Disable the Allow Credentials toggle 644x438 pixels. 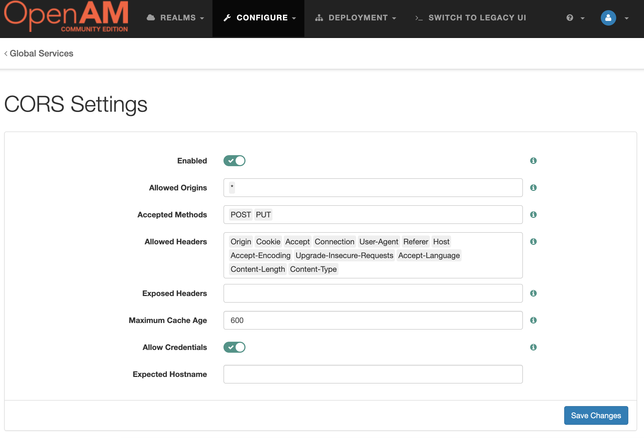[x=235, y=347]
